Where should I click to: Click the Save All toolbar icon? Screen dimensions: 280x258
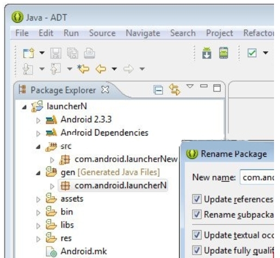(x=73, y=53)
